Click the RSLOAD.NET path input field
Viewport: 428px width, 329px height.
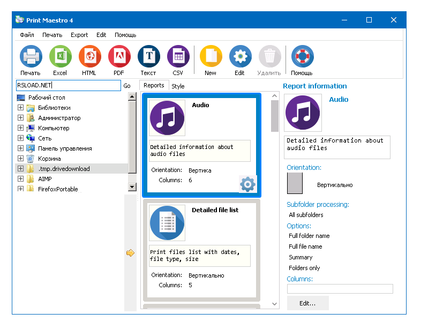(x=68, y=86)
